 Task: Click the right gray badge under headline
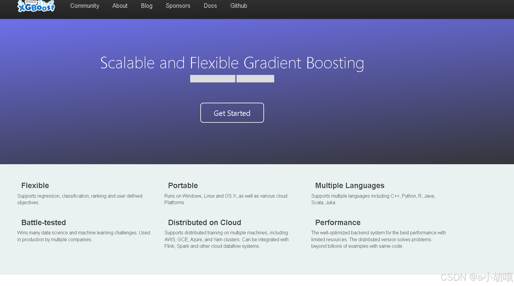click(x=255, y=79)
